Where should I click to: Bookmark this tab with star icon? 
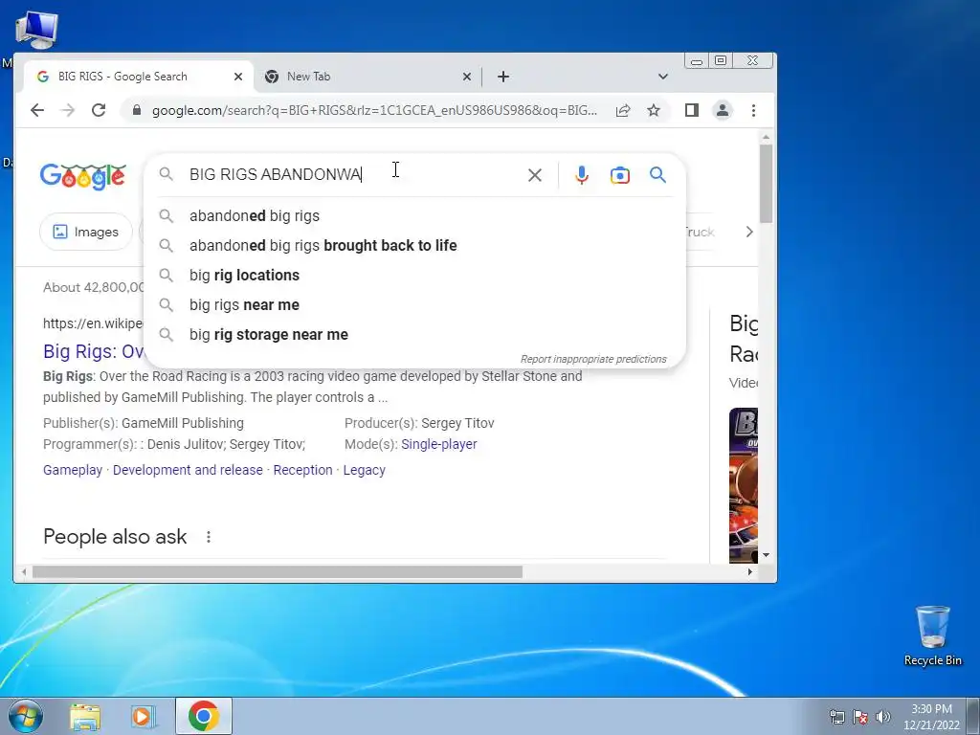click(654, 111)
